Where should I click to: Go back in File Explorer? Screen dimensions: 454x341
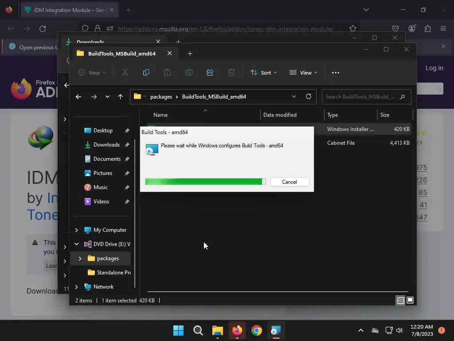pyautogui.click(x=78, y=97)
